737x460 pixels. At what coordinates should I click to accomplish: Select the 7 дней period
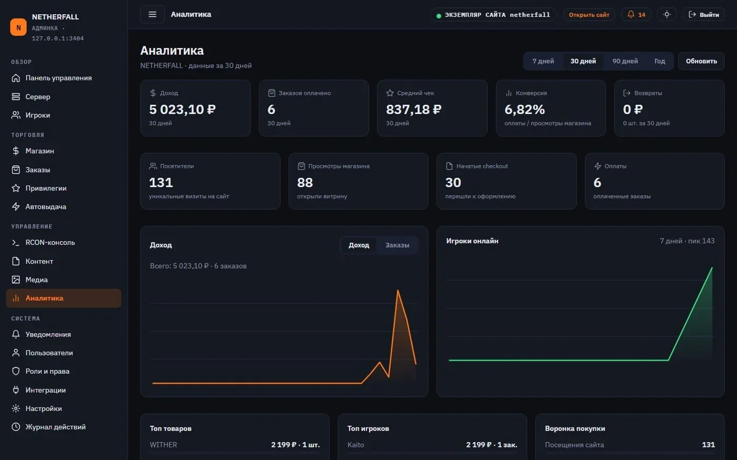[x=543, y=61]
